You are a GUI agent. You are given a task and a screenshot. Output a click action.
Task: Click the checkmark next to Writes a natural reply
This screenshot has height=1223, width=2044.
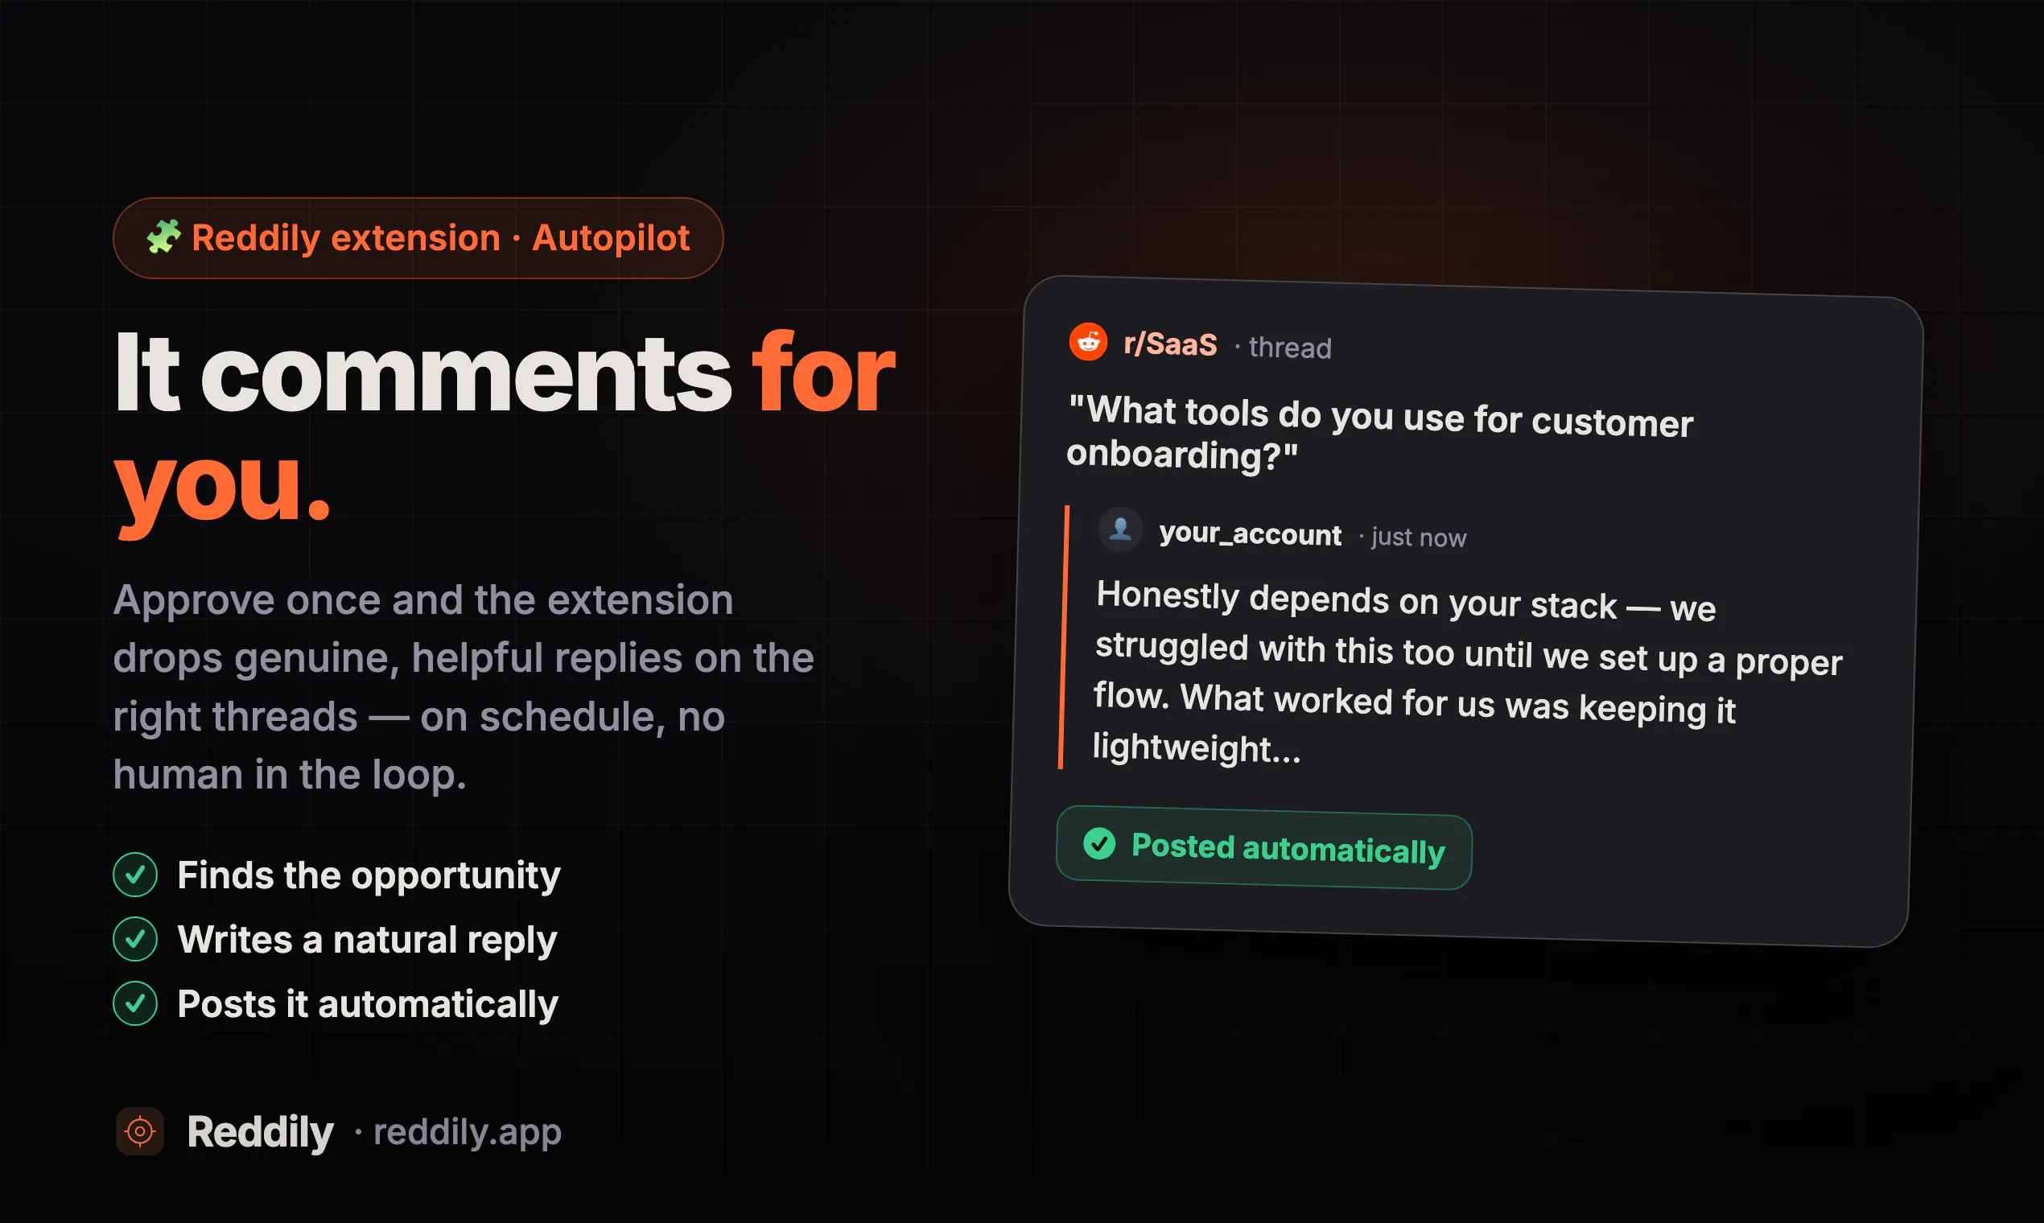(135, 939)
